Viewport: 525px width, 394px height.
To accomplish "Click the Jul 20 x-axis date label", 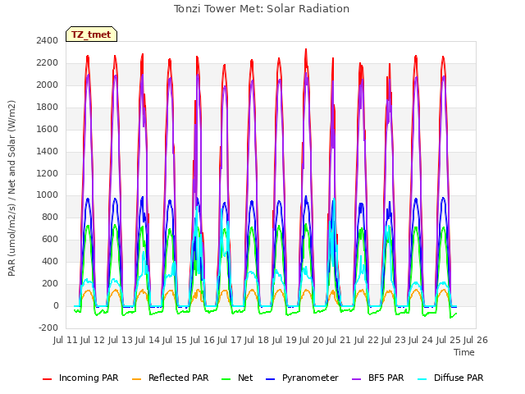I will (312, 340).
